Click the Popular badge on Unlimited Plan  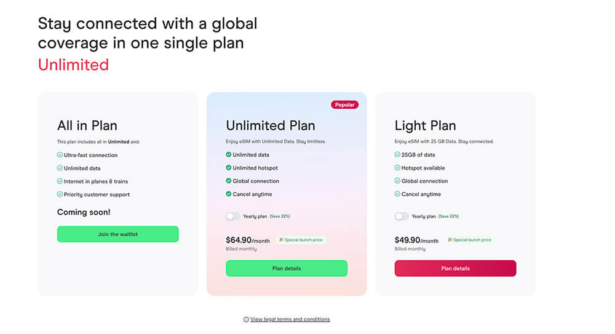(x=344, y=105)
